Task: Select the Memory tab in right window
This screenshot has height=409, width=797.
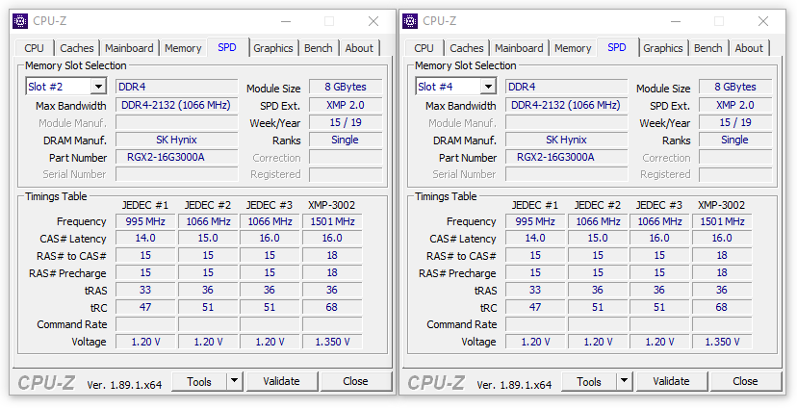Action: point(573,48)
